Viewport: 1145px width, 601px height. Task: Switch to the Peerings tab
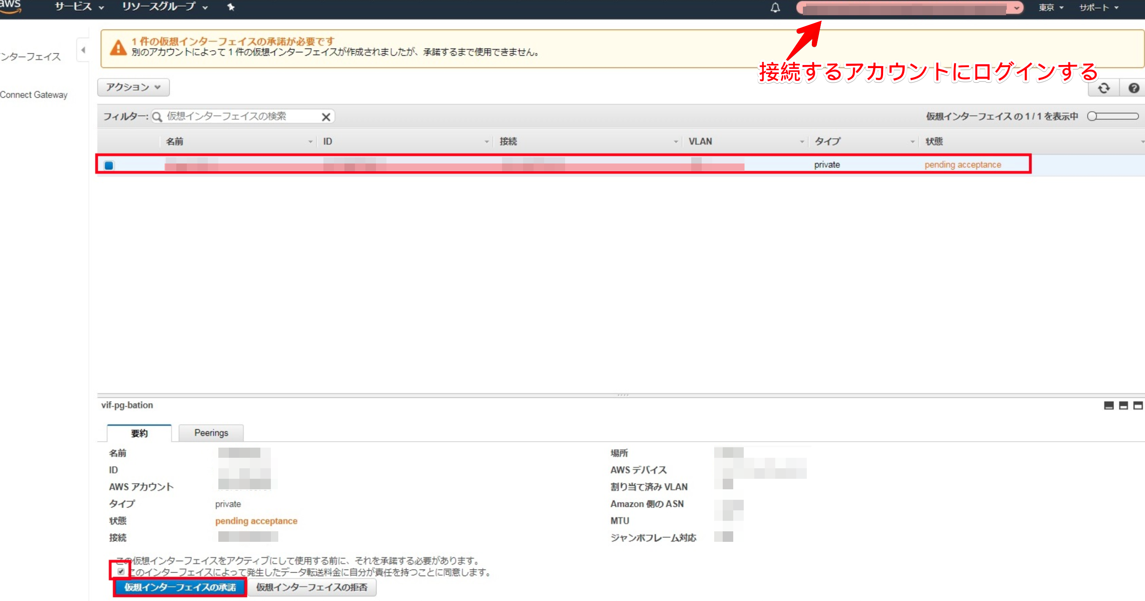[x=211, y=433]
